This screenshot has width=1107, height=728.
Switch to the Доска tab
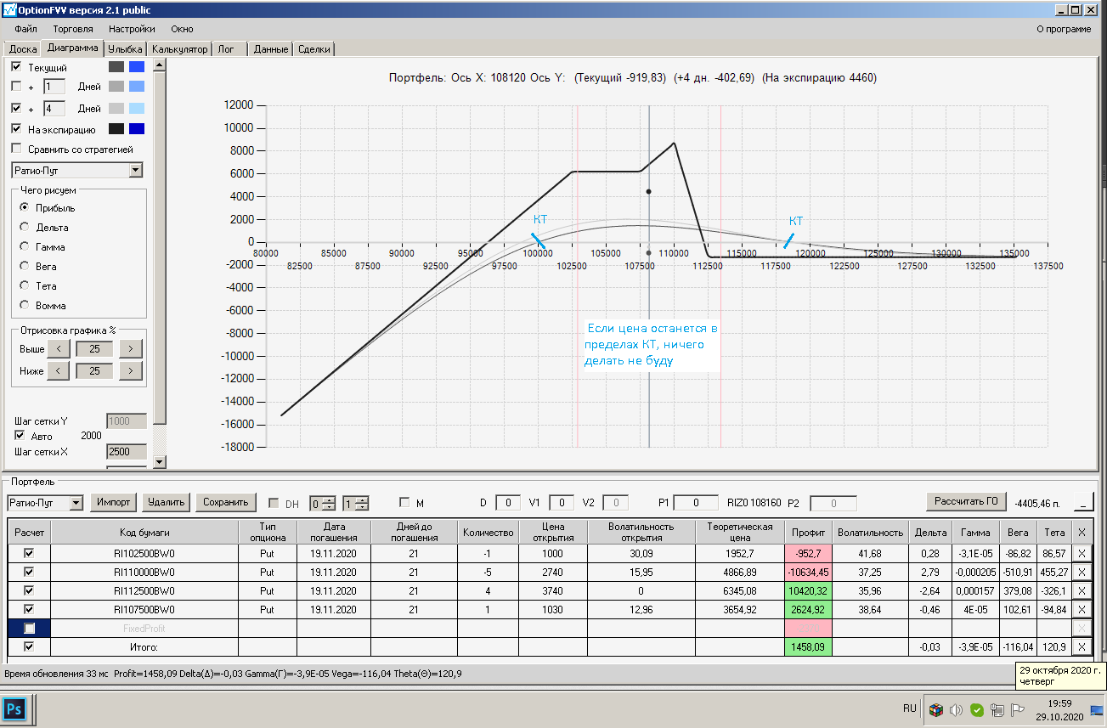tap(23, 49)
